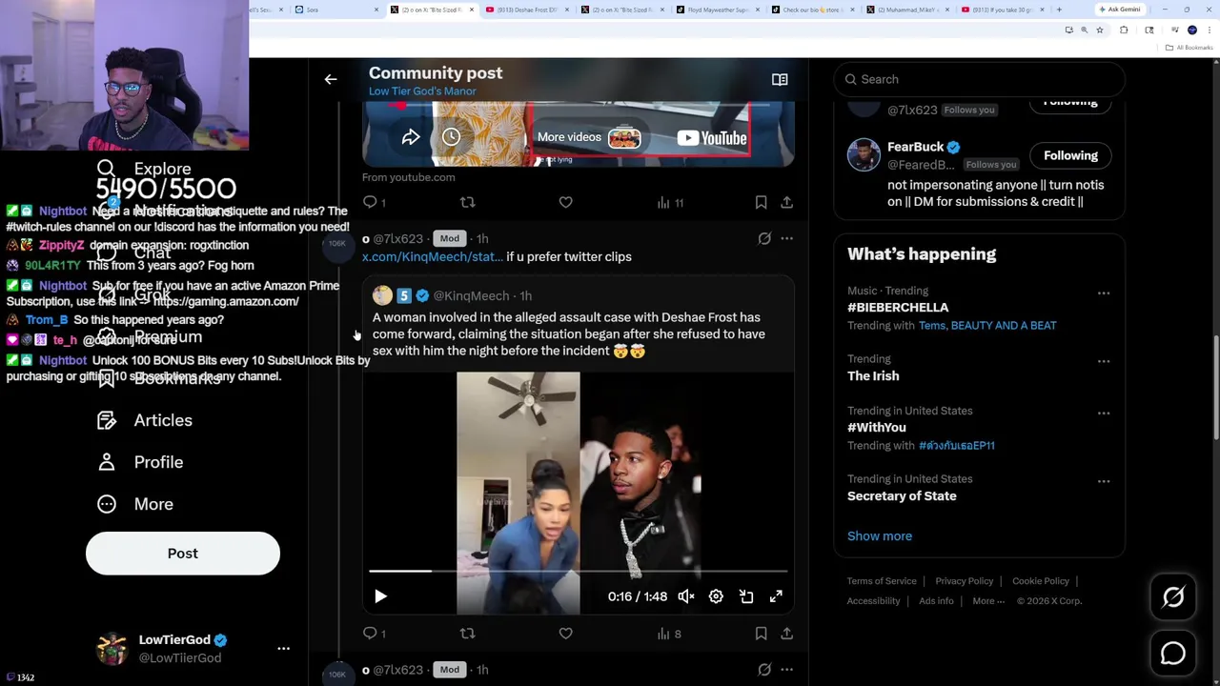Repost the KinqMeech clip post

pyautogui.click(x=467, y=634)
